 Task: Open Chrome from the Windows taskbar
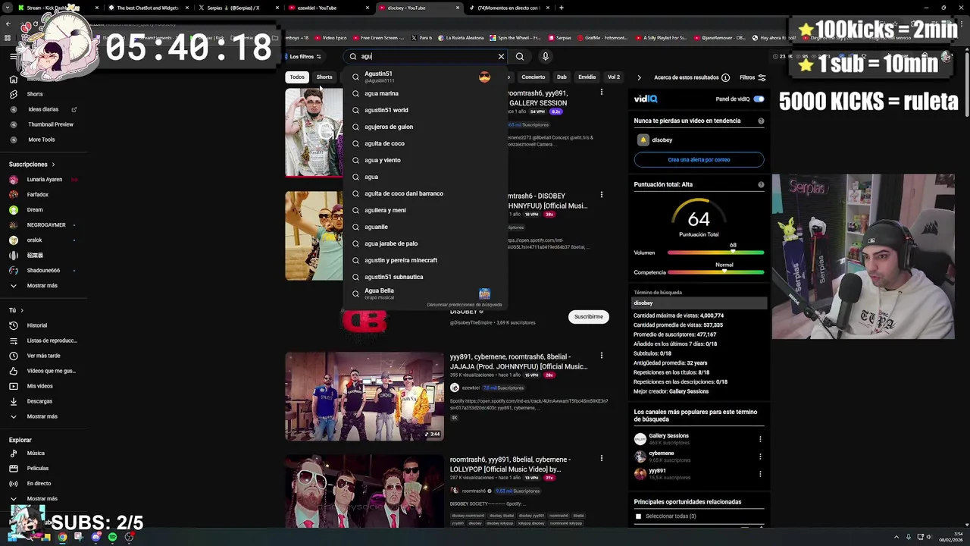[62, 537]
